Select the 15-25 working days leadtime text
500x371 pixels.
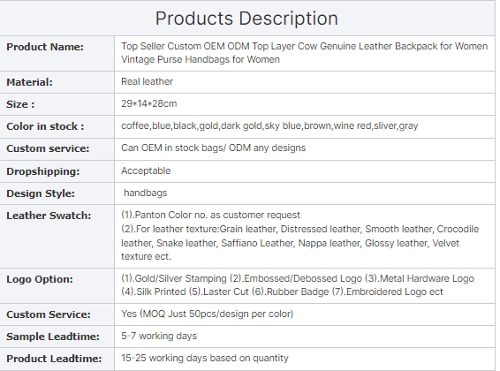205,358
